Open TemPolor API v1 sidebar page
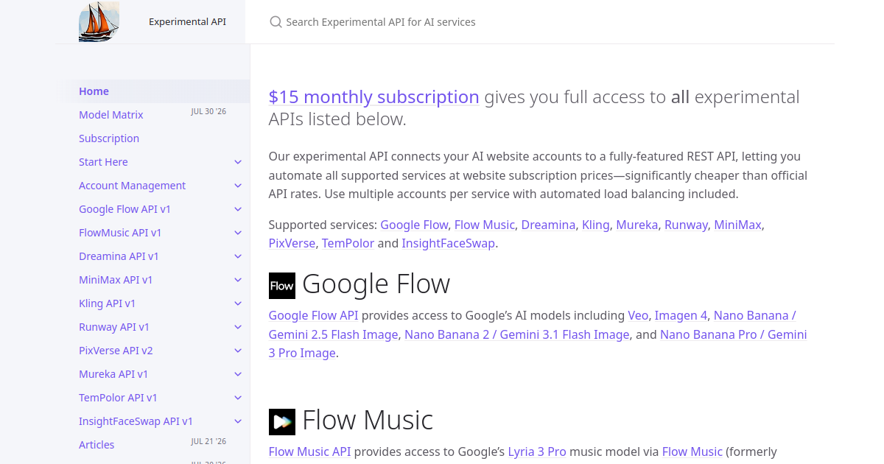The height and width of the screenshot is (464, 884). coord(118,398)
